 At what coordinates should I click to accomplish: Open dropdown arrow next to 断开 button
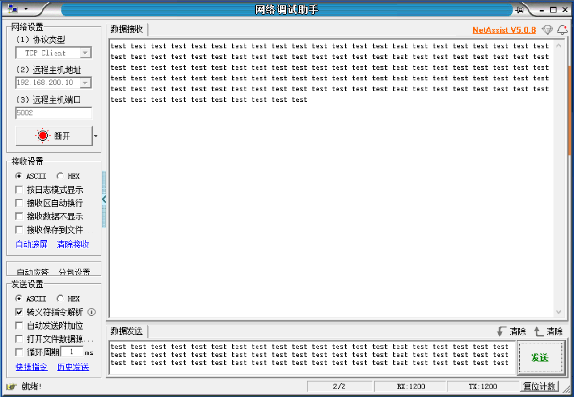point(96,136)
